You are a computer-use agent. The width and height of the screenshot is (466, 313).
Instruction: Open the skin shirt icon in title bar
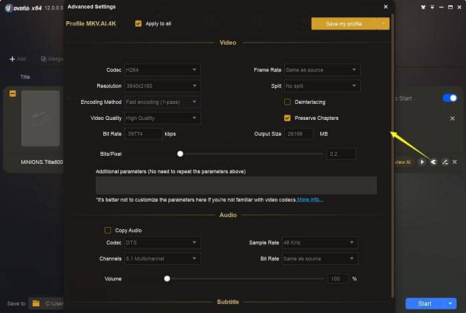point(423,7)
